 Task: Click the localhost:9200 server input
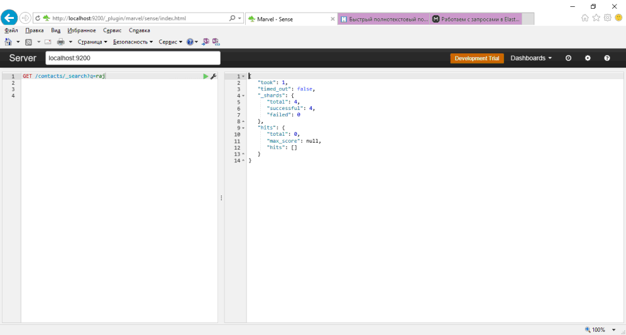point(133,58)
